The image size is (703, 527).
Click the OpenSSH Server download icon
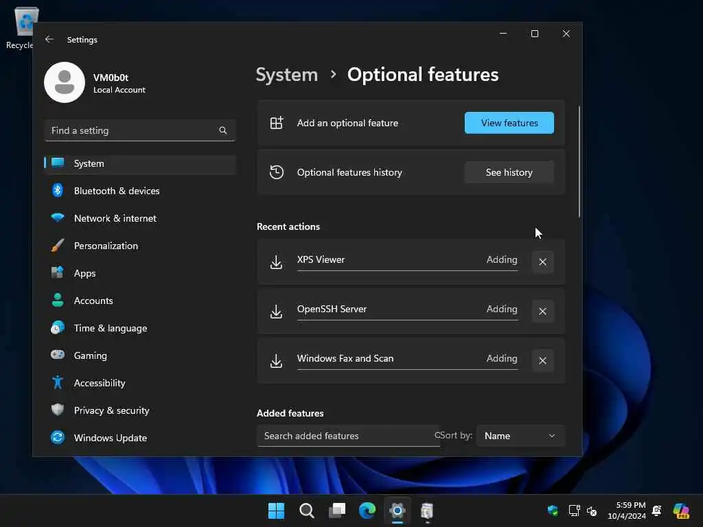coord(276,312)
